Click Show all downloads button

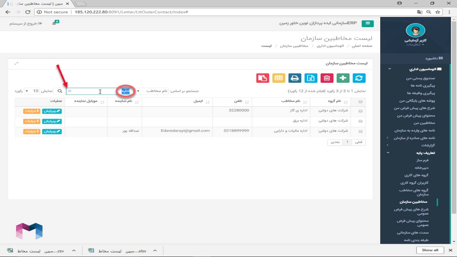point(430,250)
